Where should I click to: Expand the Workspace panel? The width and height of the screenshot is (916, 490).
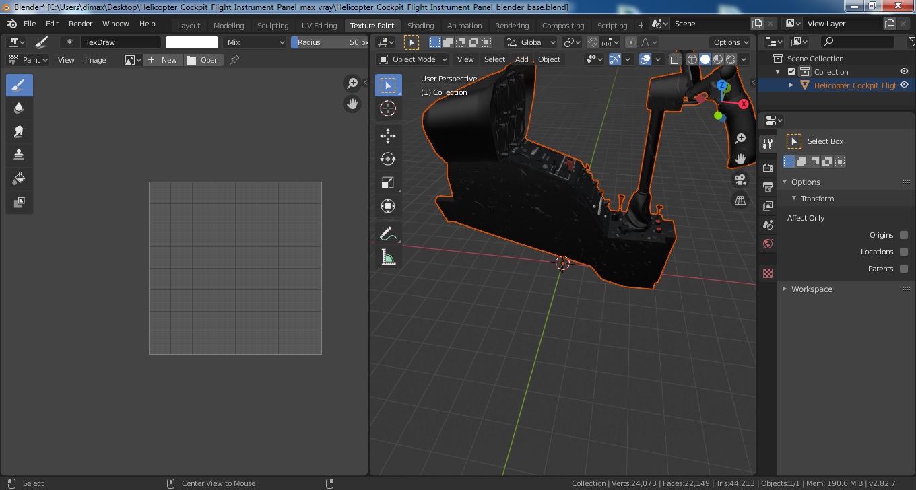click(x=811, y=289)
